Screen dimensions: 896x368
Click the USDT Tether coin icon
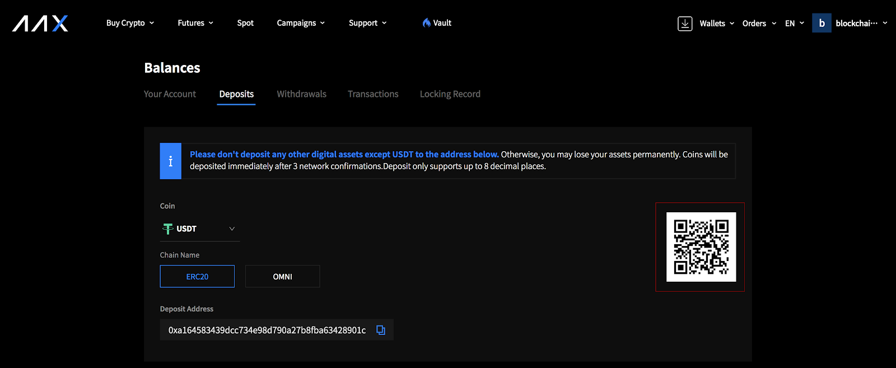click(x=167, y=229)
